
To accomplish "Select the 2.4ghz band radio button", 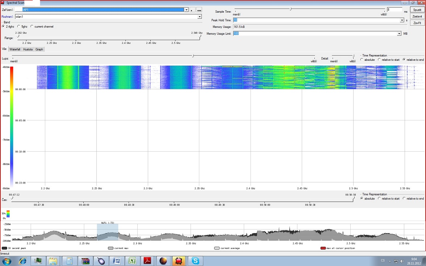I will pyautogui.click(x=3, y=27).
